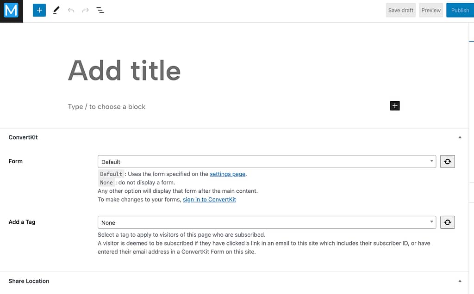Click the None code text in help
Image resolution: width=474 pixels, height=294 pixels.
click(106, 182)
